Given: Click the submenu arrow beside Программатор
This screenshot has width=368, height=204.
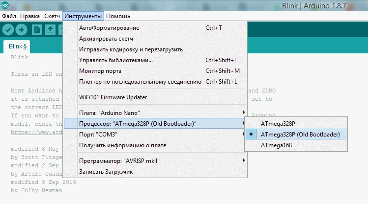Looking at the screenshot, I should [x=244, y=160].
